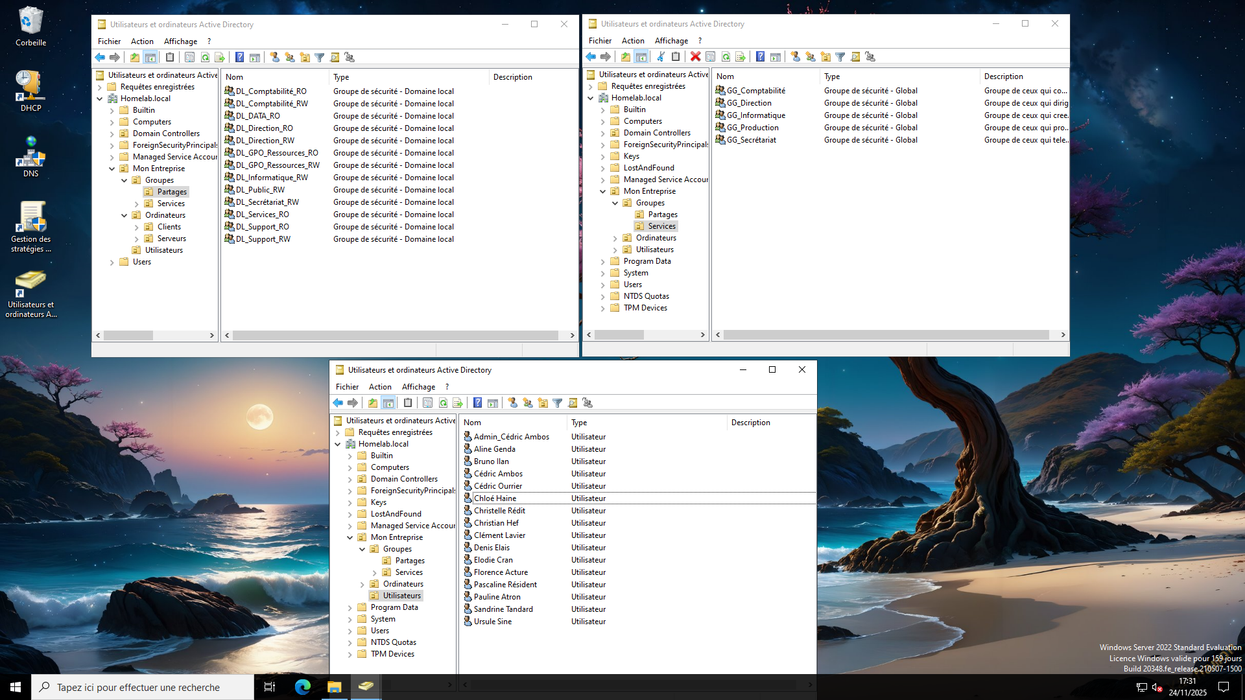Screen dimensions: 1245x700
Task: Collapse the Groupes node in top-left window tree
Action: tap(124, 180)
